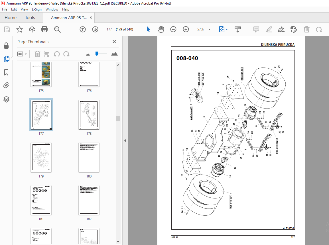The image size is (329, 245).
Task: Open the Edit menu
Action: pos(14,9)
